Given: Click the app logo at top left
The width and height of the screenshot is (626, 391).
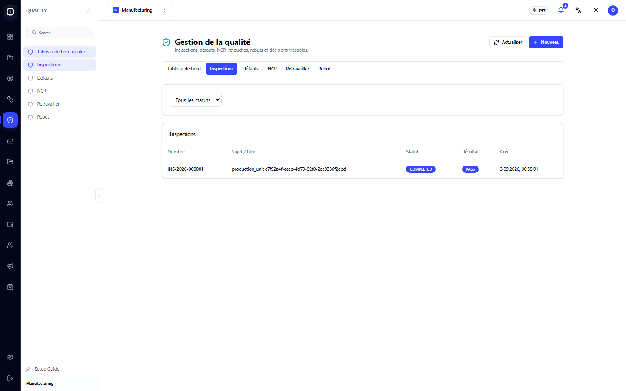Looking at the screenshot, I should click(x=10, y=12).
